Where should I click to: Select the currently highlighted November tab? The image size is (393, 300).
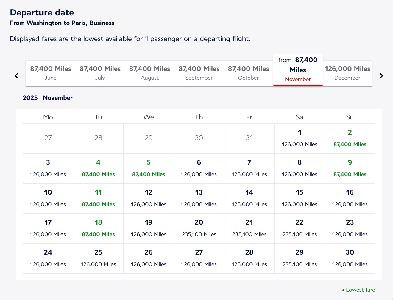[298, 69]
